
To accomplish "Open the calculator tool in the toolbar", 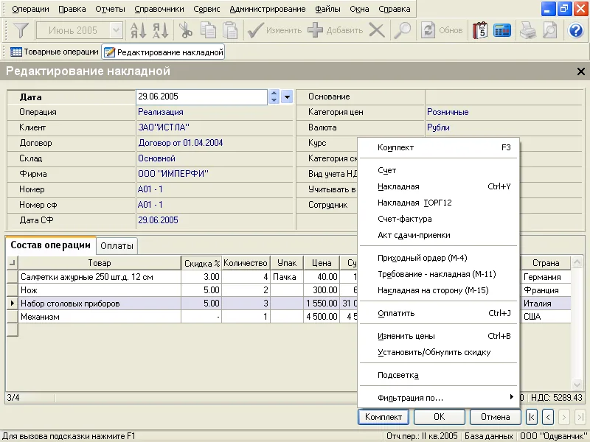I will coord(503,30).
